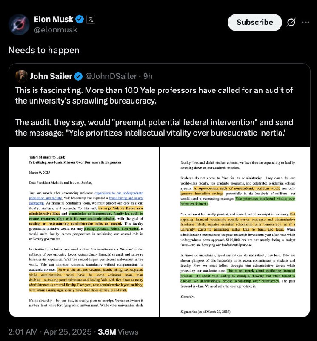Click the 9h timestamp on quoted post
The image size is (317, 341).
(x=148, y=76)
